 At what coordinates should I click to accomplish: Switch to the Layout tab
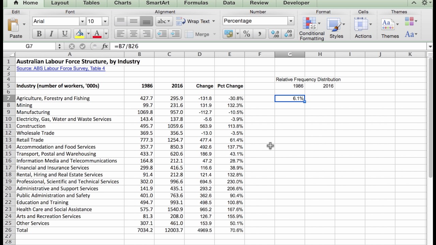(60, 3)
